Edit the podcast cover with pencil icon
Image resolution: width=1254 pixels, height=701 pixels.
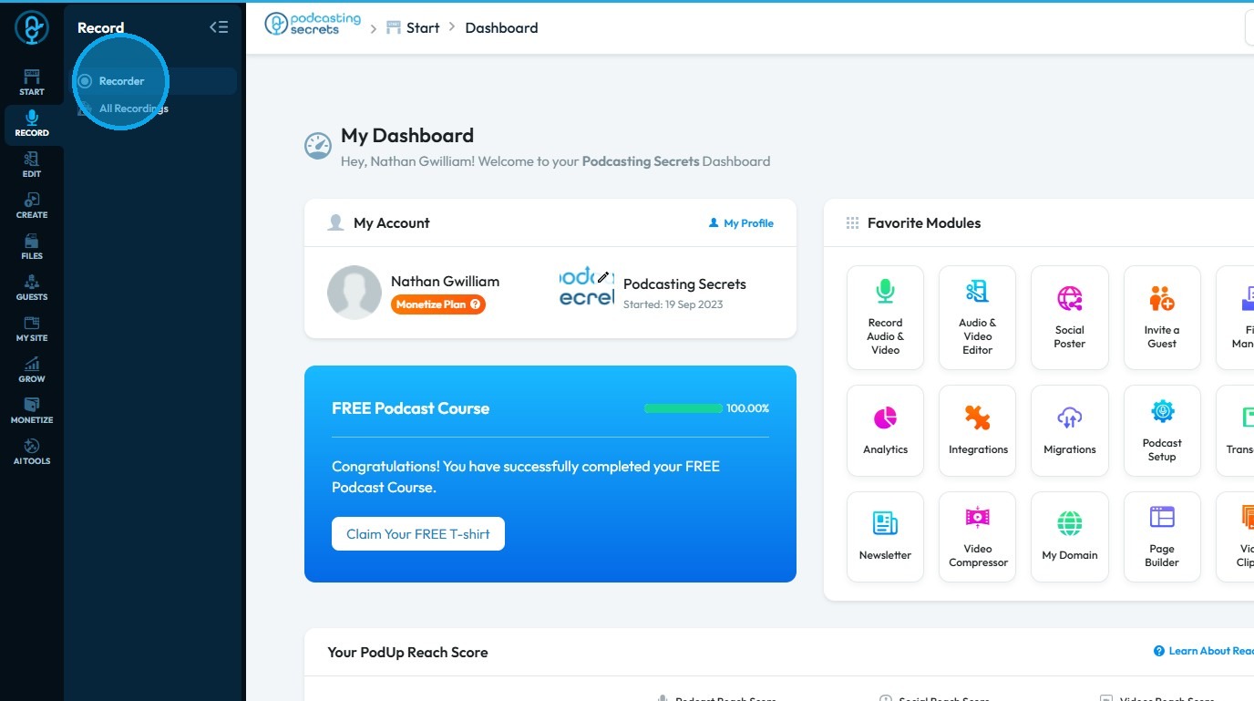[x=603, y=276]
